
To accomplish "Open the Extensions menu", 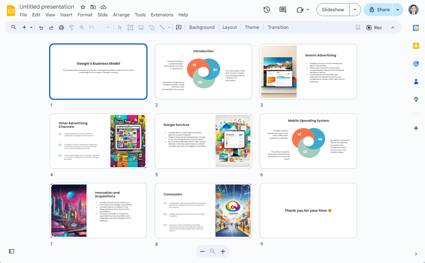I will [162, 15].
